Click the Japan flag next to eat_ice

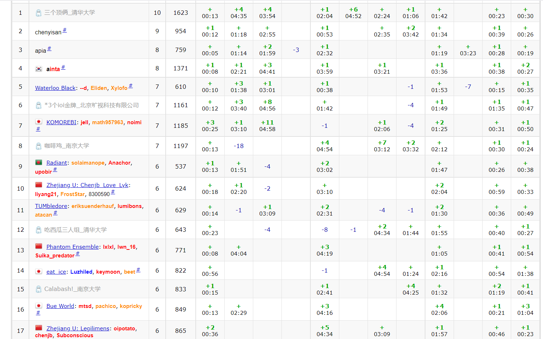point(39,271)
